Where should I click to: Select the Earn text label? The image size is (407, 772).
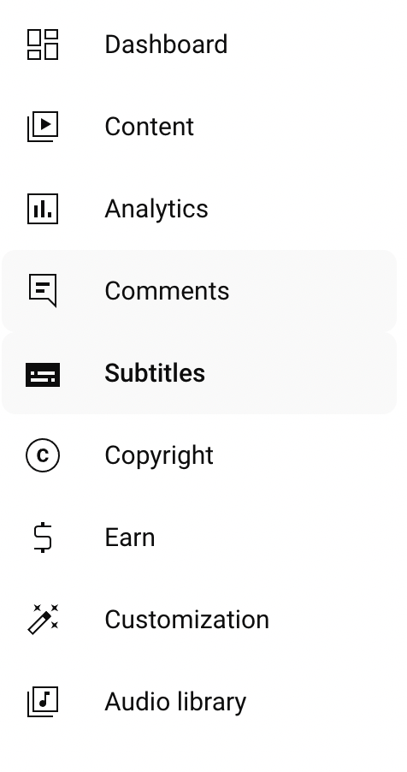[x=129, y=537]
